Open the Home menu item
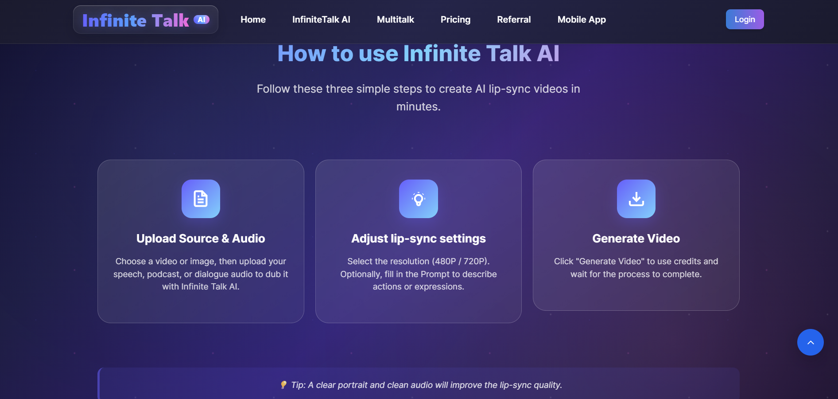This screenshot has height=399, width=838. [253, 20]
